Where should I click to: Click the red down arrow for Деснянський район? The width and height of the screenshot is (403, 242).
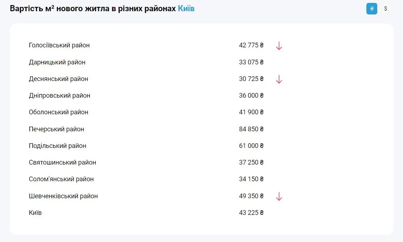[279, 79]
